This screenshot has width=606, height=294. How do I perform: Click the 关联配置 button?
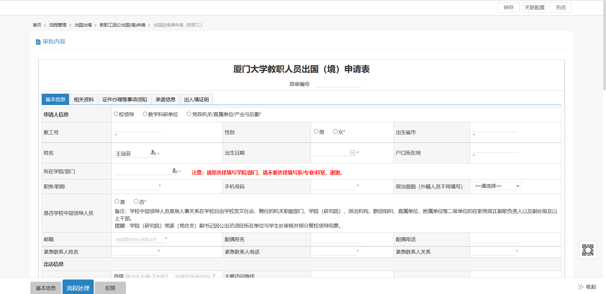(x=534, y=8)
